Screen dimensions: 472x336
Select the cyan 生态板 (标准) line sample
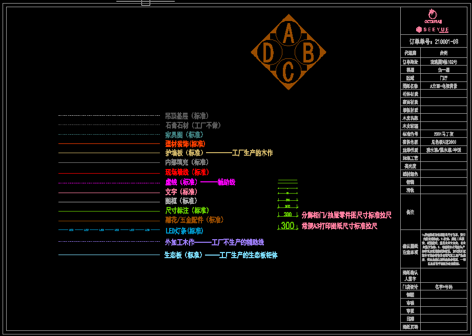pyautogui.click(x=109, y=255)
